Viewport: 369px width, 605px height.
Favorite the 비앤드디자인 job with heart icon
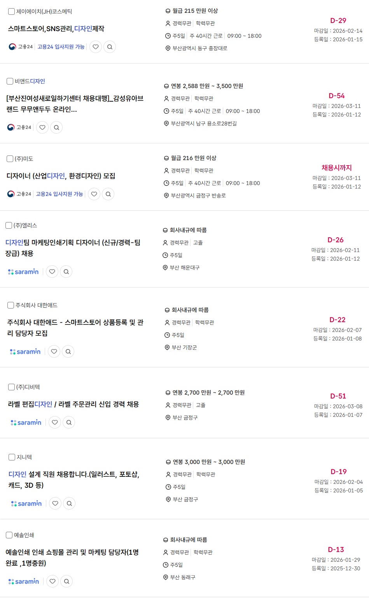pyautogui.click(x=42, y=127)
